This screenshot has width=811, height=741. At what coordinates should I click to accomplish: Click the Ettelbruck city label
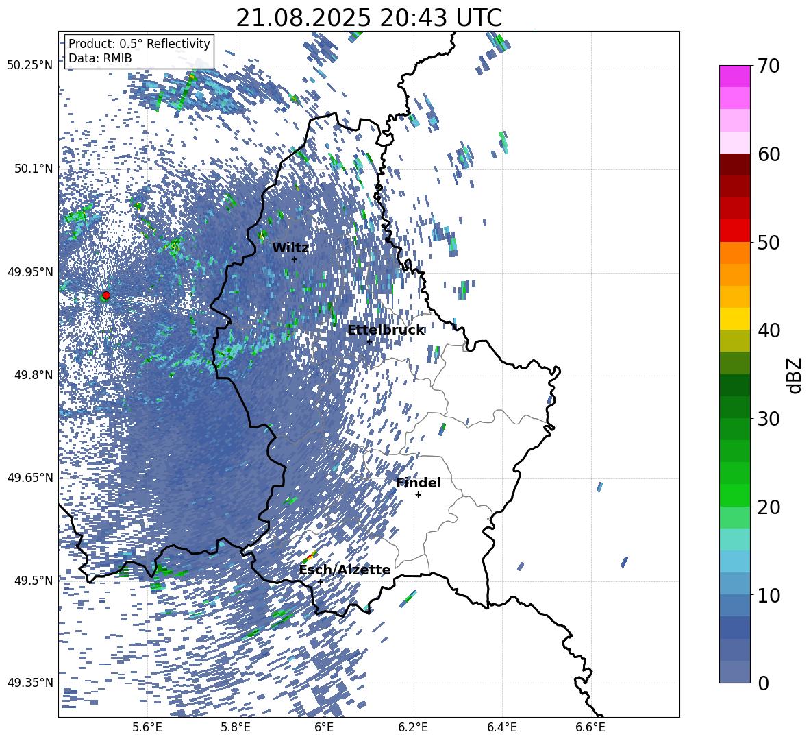[x=386, y=330]
